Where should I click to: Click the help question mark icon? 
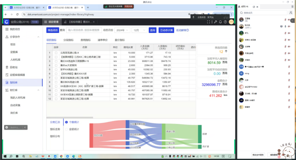click(225, 22)
